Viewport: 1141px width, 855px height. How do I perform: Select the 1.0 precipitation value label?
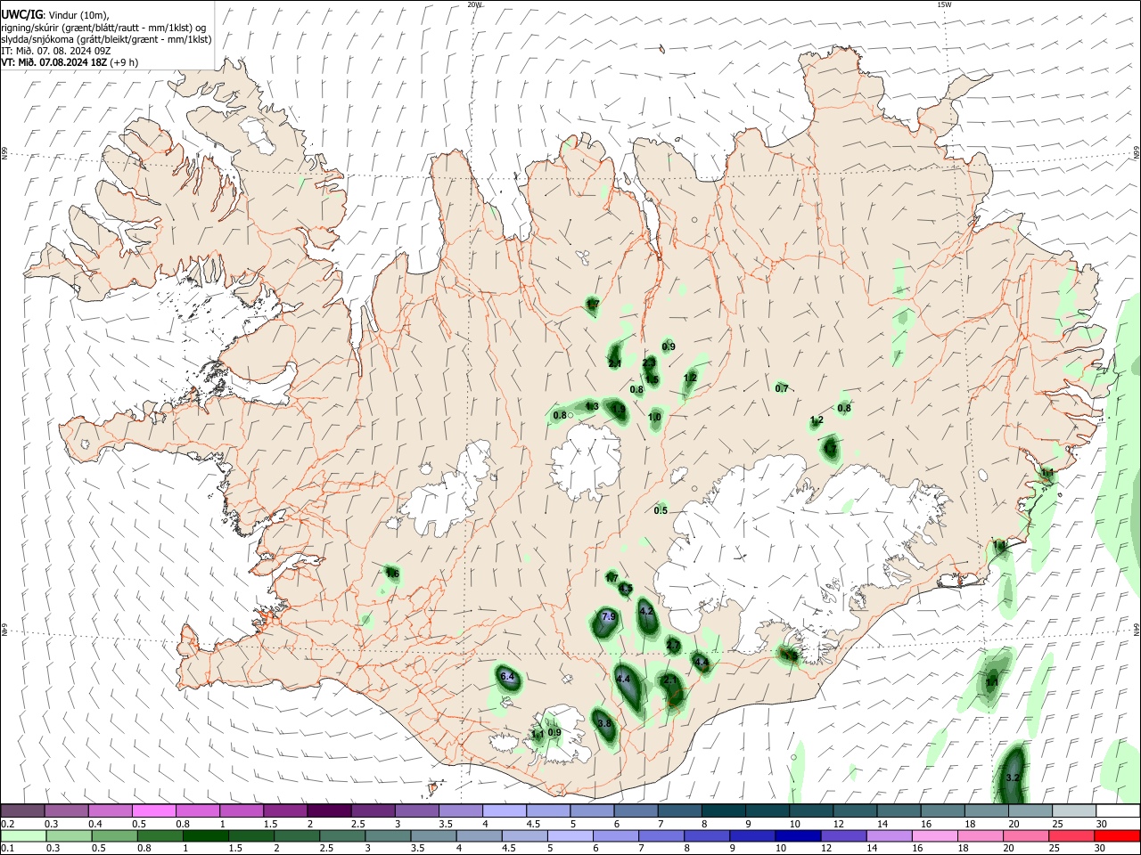pos(654,418)
